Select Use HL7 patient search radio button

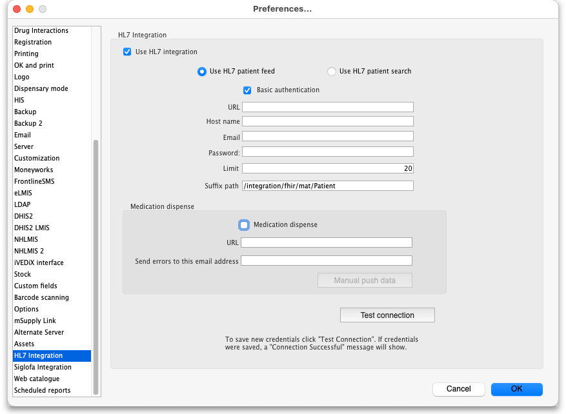click(332, 72)
